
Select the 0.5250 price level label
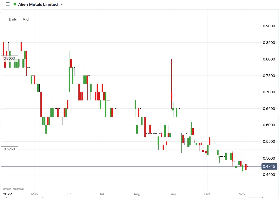[x=10, y=149]
